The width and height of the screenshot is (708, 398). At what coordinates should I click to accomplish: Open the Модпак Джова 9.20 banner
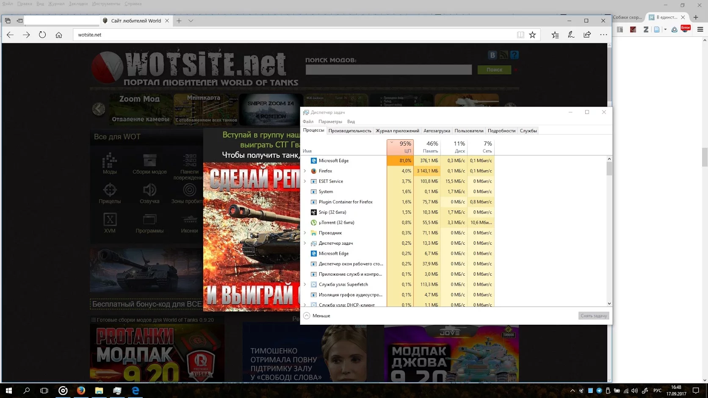[451, 354]
